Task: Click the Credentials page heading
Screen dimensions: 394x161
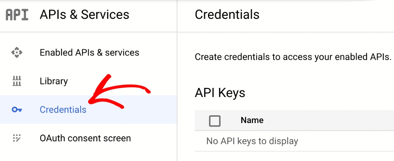Action: [x=227, y=15]
